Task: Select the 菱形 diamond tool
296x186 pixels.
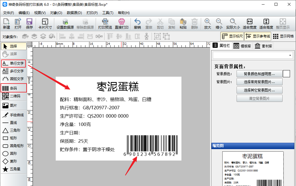Action: coord(13,161)
